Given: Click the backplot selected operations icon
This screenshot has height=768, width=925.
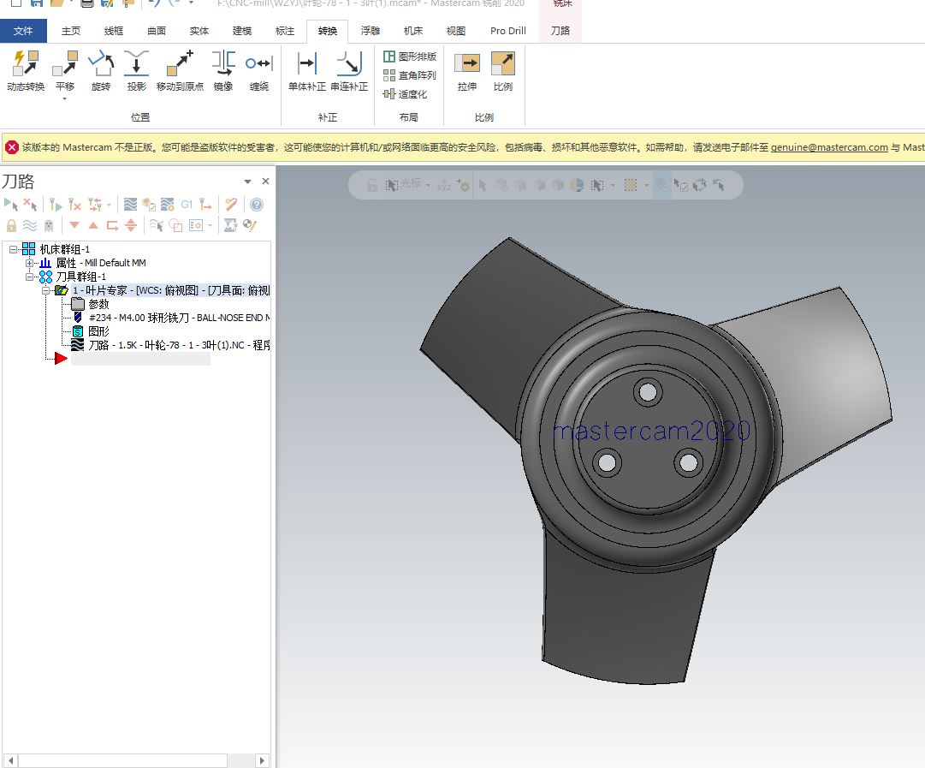Looking at the screenshot, I should [x=130, y=205].
